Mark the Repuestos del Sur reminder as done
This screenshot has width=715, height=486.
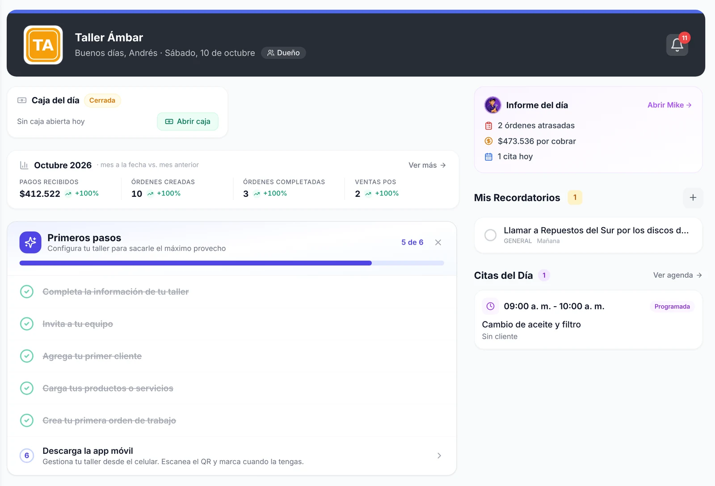pyautogui.click(x=490, y=235)
